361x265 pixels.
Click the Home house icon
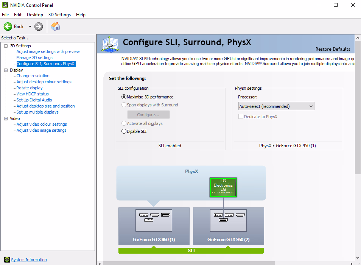tap(56, 26)
